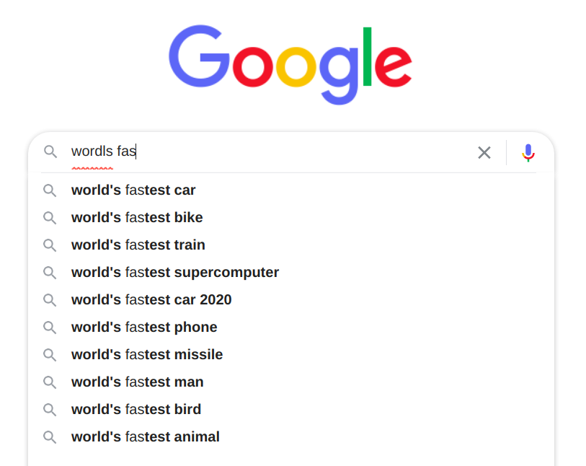The height and width of the screenshot is (466, 586).
Task: Select the "world's fastest car" suggestion
Action: click(x=133, y=190)
